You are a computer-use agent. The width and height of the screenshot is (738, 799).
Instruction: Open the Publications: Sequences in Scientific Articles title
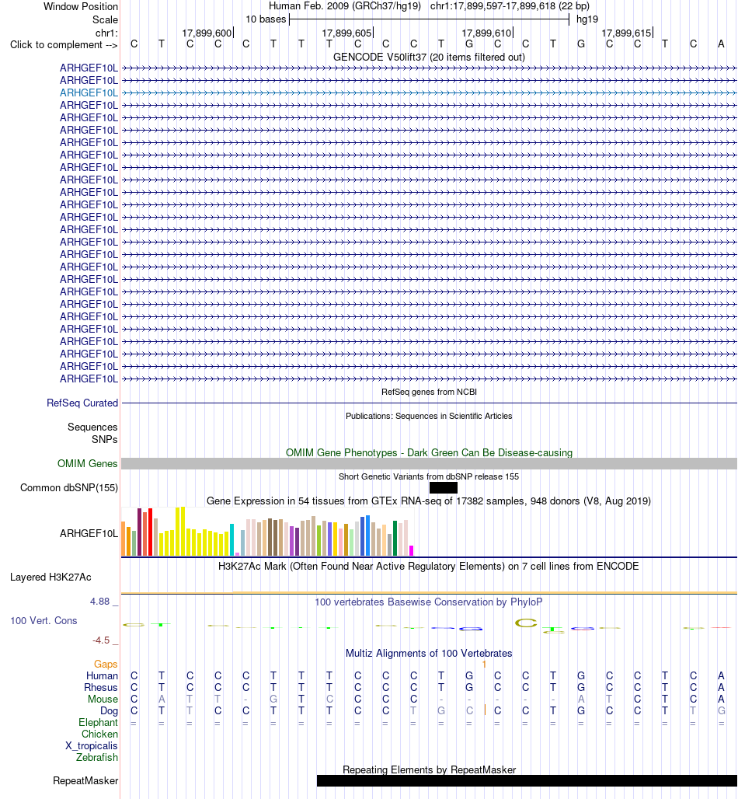pyautogui.click(x=429, y=416)
